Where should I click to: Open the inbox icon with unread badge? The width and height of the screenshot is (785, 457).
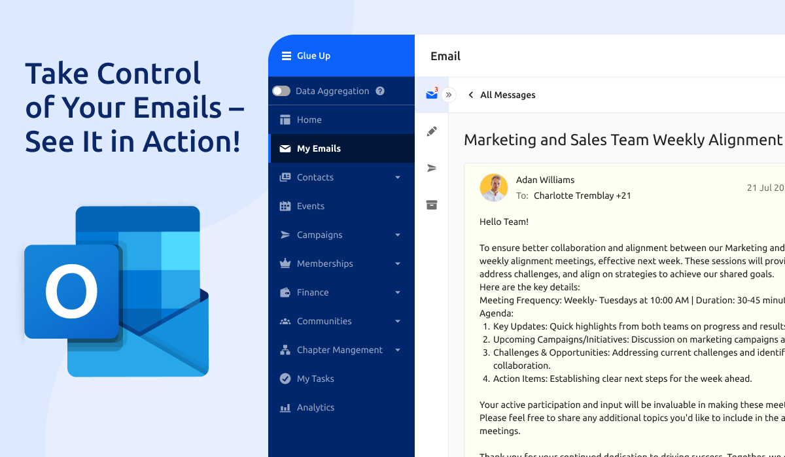point(431,95)
